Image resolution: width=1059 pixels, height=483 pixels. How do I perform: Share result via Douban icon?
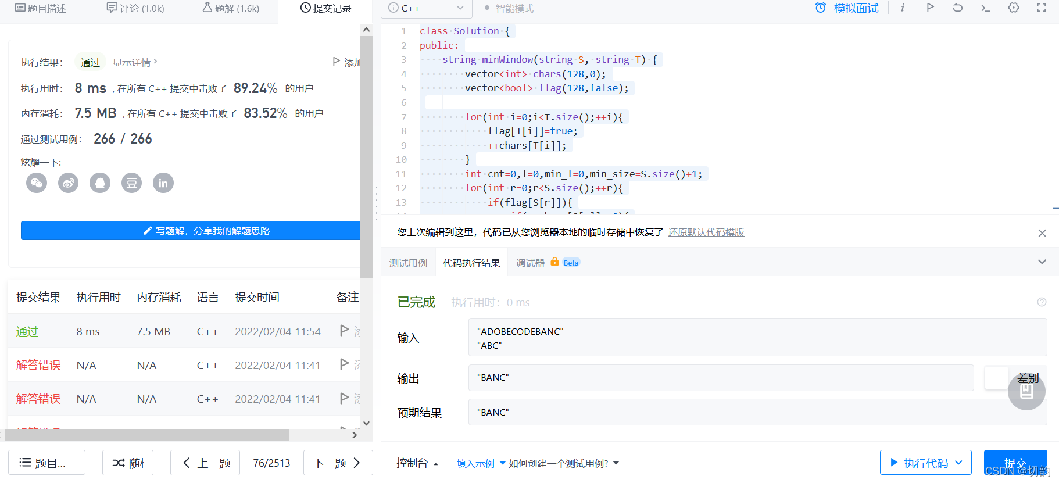[132, 183]
